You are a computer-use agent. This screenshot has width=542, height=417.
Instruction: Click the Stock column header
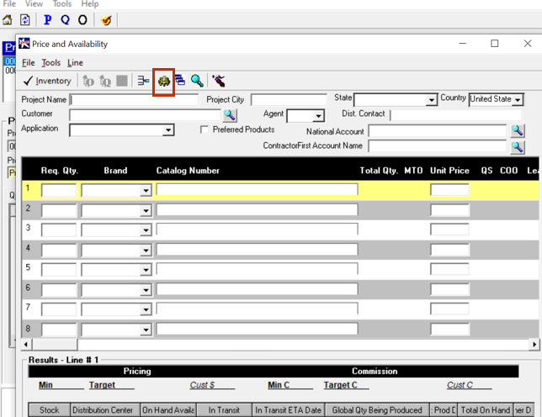click(50, 410)
